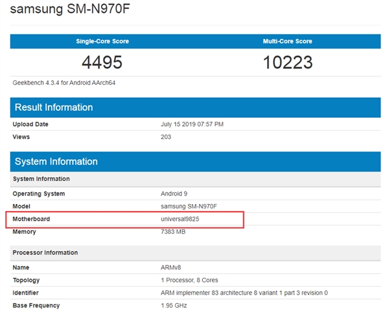389x314 pixels.
Task: Click the Base Frequency value 1.95 GHz
Action: [175, 305]
